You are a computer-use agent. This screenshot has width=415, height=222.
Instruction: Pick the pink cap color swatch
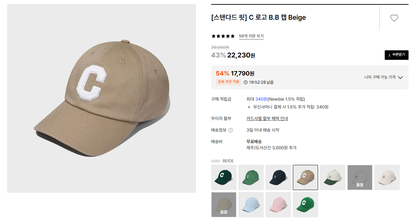278,205
